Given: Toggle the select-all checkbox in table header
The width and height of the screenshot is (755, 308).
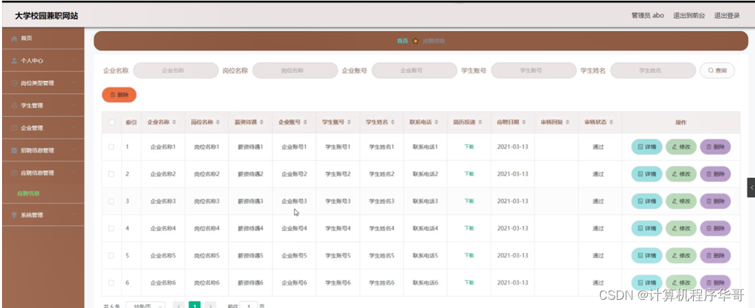Looking at the screenshot, I should 111,122.
